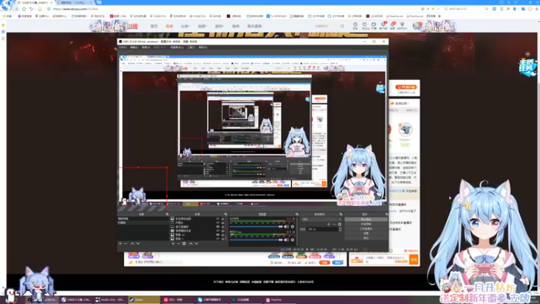Toggle visibility of first source in list

[x=217, y=219]
